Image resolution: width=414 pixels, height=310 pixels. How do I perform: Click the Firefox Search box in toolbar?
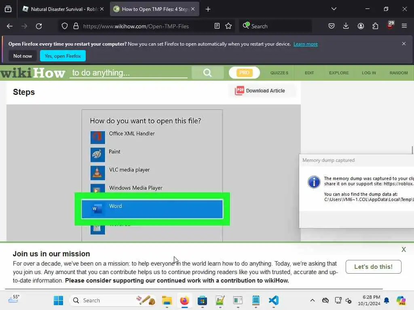[x=275, y=26]
